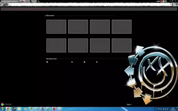Open the second most-visited thumbnail in bottom row

pyautogui.click(x=78, y=46)
